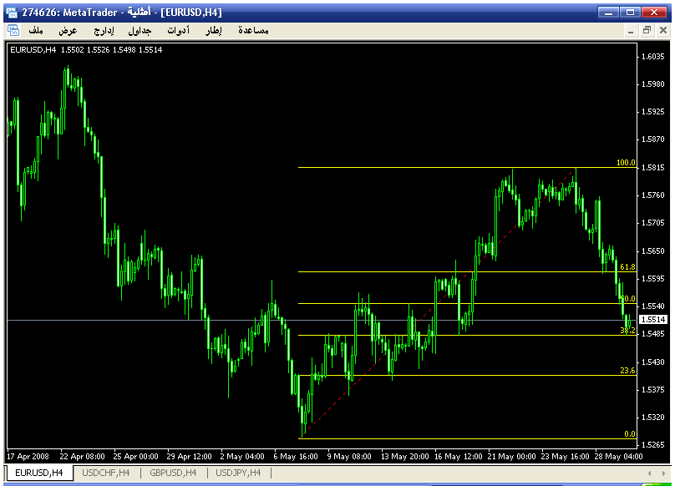Select the Fibonacci 0.0 level label
Viewport: 675px width, 486px height.
[x=630, y=434]
